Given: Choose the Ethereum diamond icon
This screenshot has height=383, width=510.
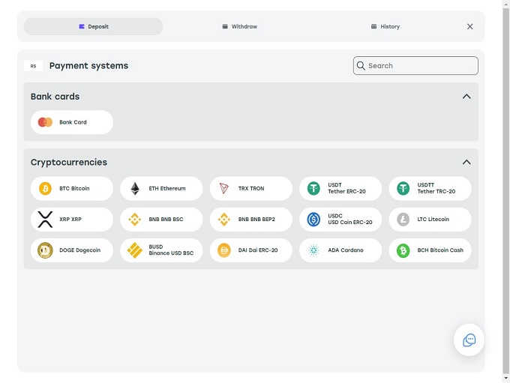Looking at the screenshot, I should coord(135,189).
